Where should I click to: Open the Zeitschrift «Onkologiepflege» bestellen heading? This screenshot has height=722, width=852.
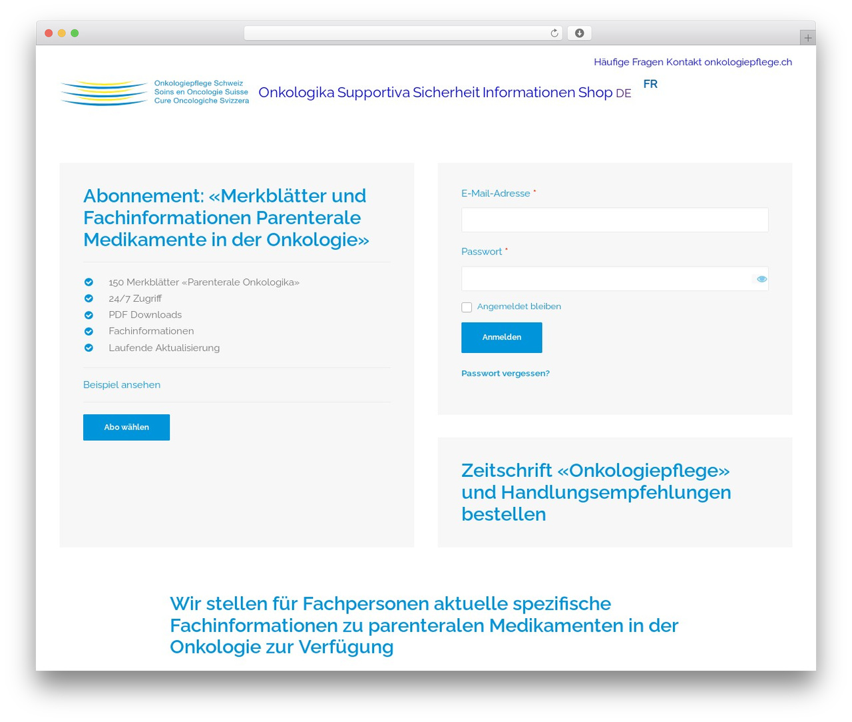coord(596,492)
